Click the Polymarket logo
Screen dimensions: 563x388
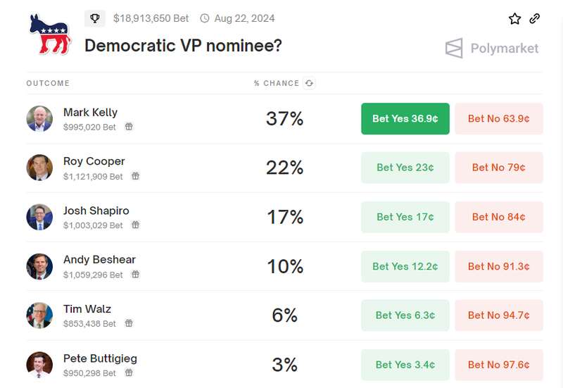[x=492, y=48]
